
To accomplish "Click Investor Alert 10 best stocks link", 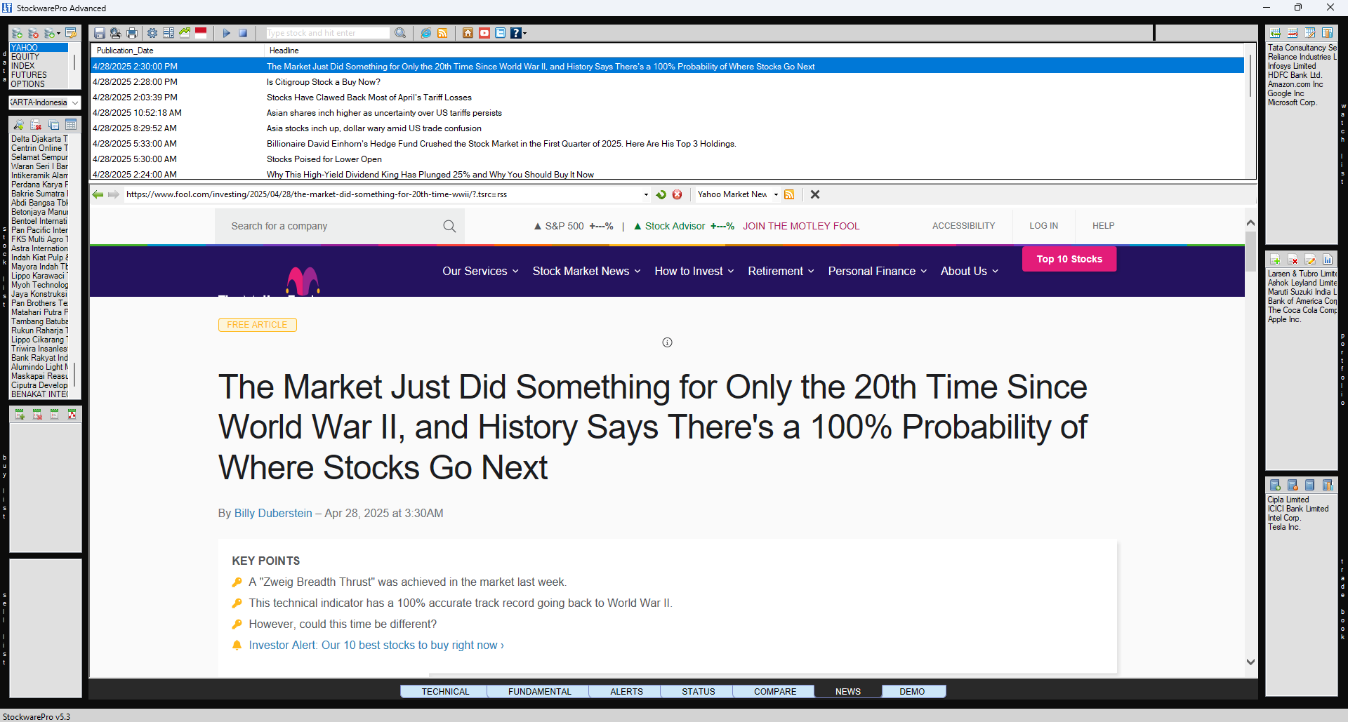I will [x=376, y=645].
